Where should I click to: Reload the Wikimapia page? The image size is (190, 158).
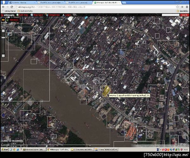[x=12, y=7]
